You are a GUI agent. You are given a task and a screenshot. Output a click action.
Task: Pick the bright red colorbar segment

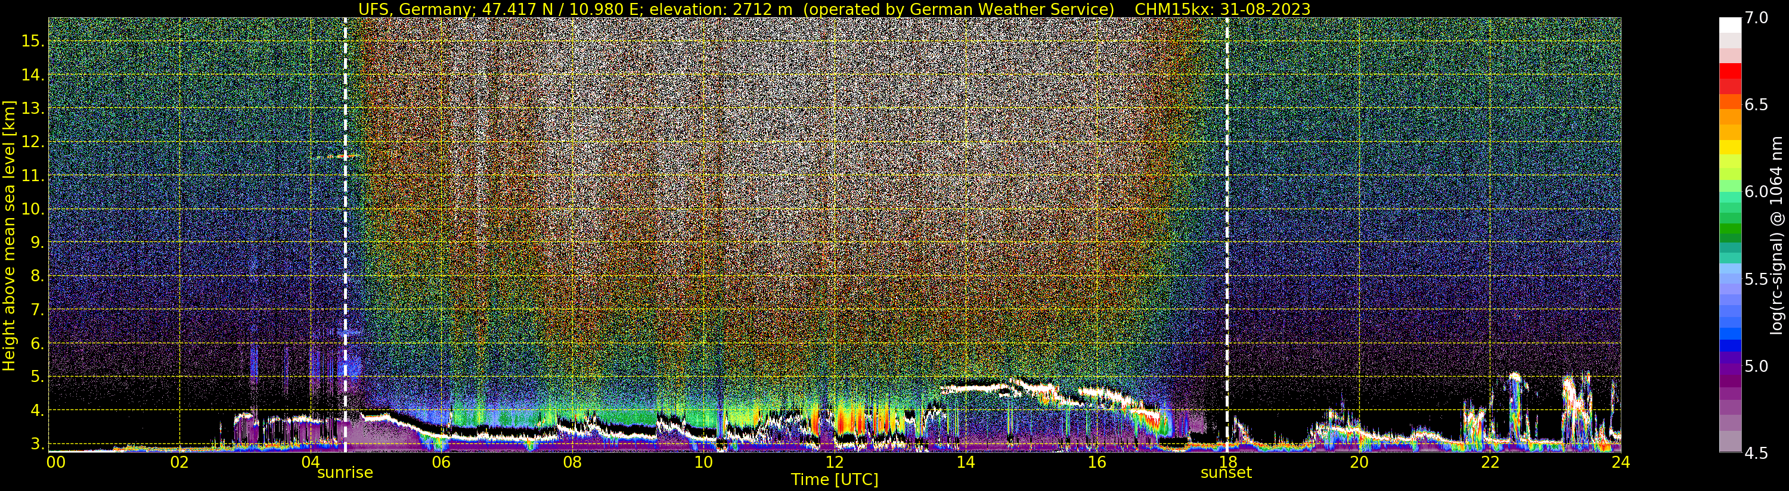click(1730, 71)
